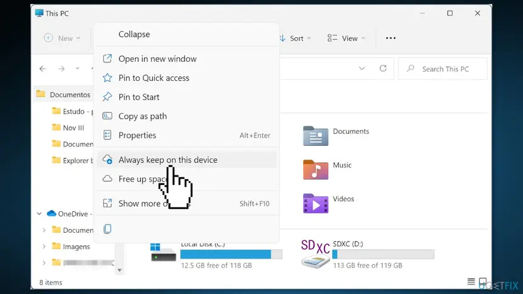Click the Free up space cloud icon
Image resolution: width=523 pixels, height=294 pixels.
[x=107, y=179]
